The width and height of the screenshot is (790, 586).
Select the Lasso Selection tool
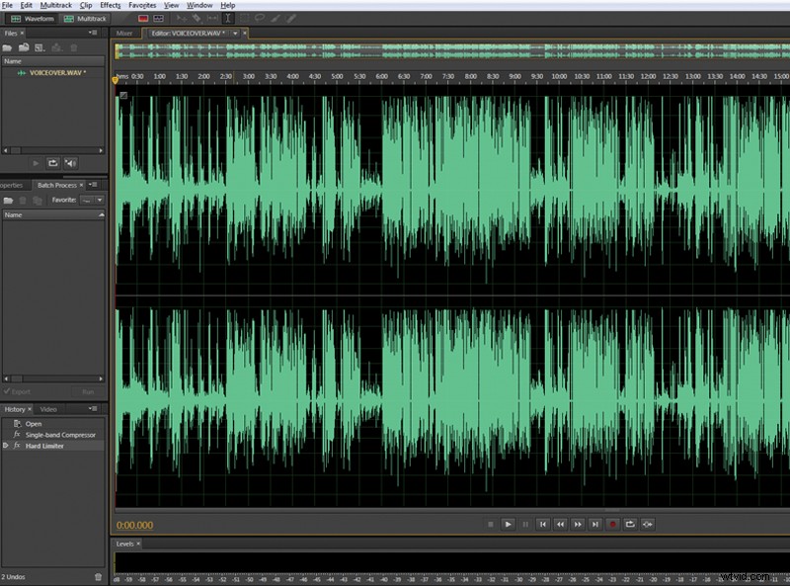pyautogui.click(x=259, y=18)
